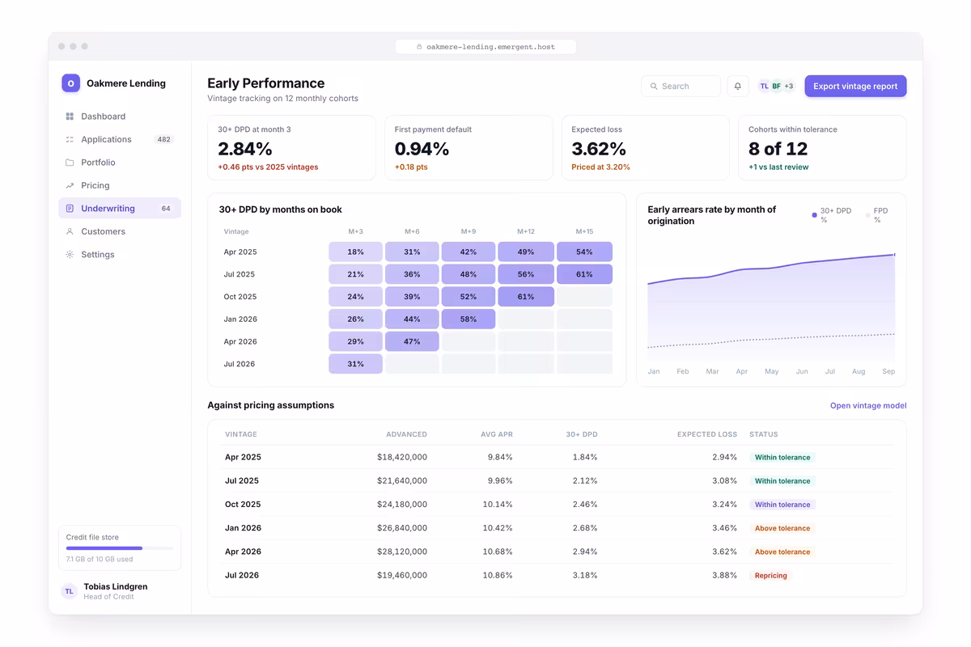Open Customers page
Image resolution: width=971 pixels, height=647 pixels.
(x=120, y=231)
